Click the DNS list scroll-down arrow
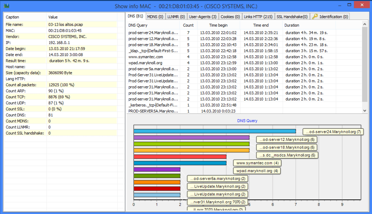The height and width of the screenshot is (214, 372). coord(365,111)
